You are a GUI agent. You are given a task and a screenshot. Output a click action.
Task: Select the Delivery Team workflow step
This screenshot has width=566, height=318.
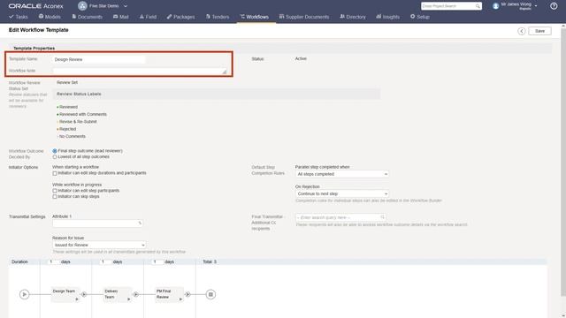click(118, 294)
